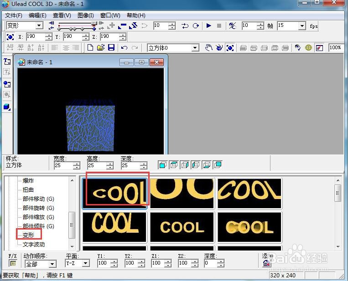
Task: Open the 动作顺序 dropdown showing 全部
Action: (52, 264)
